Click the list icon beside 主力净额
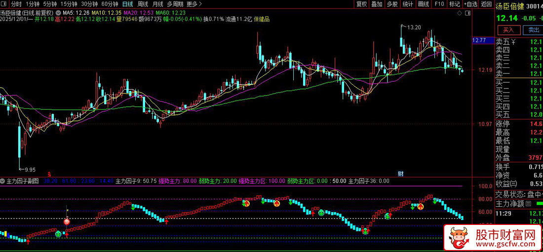Image resolution: width=543 pixels, height=252 pixels. [x=528, y=203]
